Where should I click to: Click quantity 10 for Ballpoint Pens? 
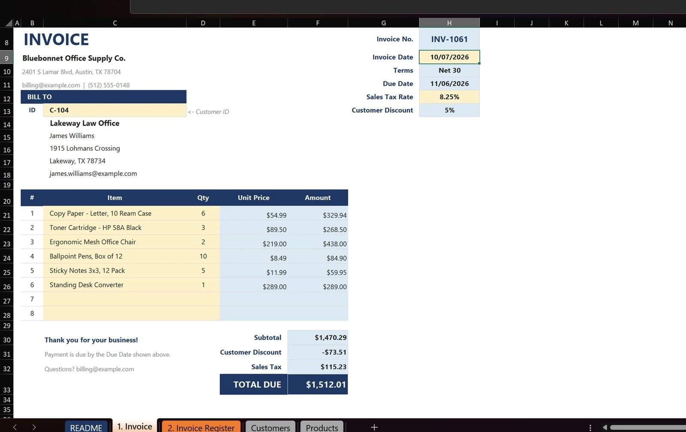203,256
